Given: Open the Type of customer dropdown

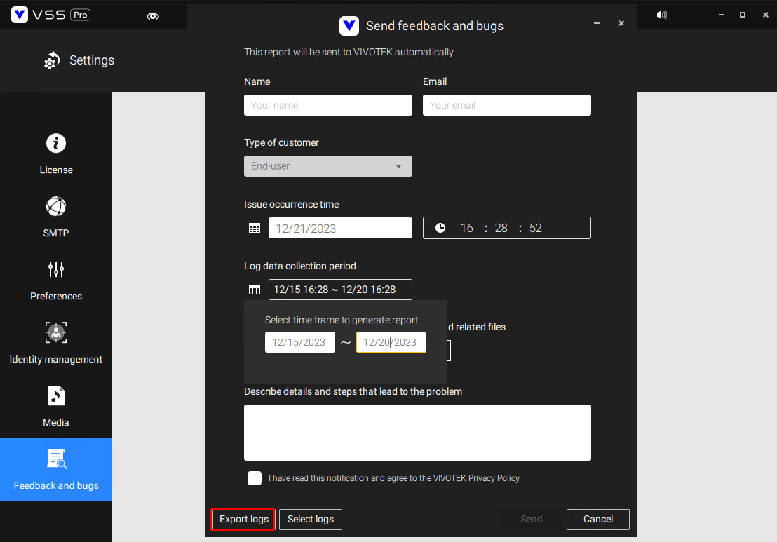Looking at the screenshot, I should 327,166.
